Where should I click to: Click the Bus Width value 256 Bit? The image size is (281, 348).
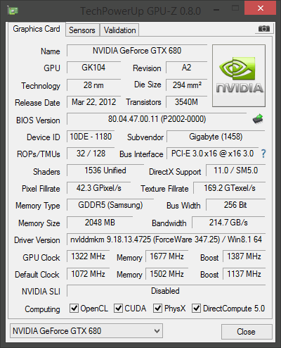point(235,205)
